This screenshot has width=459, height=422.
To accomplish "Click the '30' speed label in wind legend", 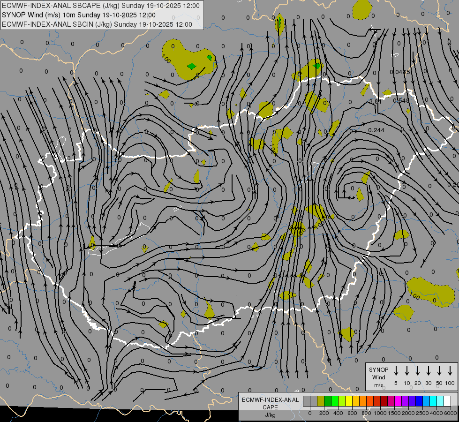I will click(x=428, y=383).
